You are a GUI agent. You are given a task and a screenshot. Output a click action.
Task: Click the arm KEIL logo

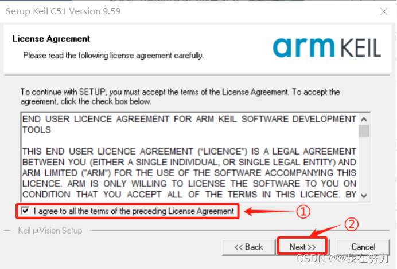click(x=326, y=48)
